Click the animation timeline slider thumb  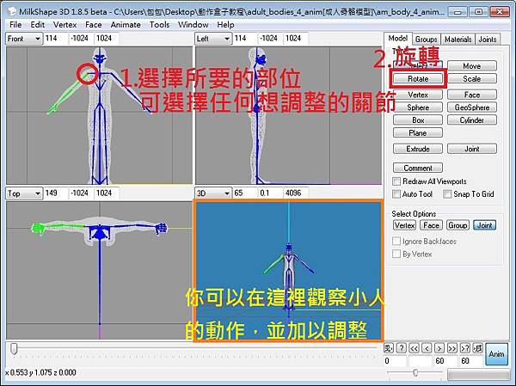tap(14, 349)
